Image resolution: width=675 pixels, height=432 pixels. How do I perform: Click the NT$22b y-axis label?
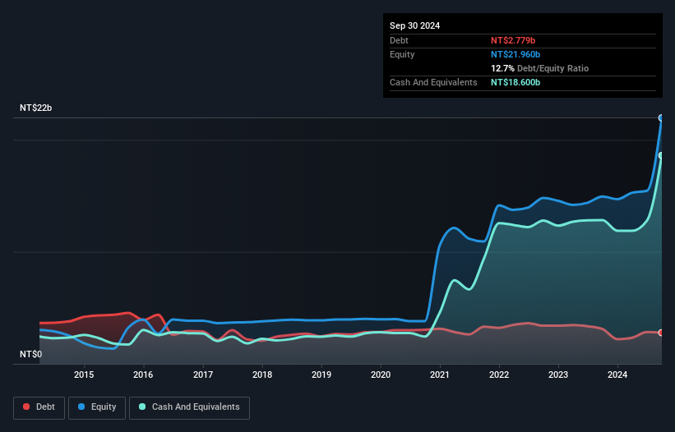click(35, 108)
